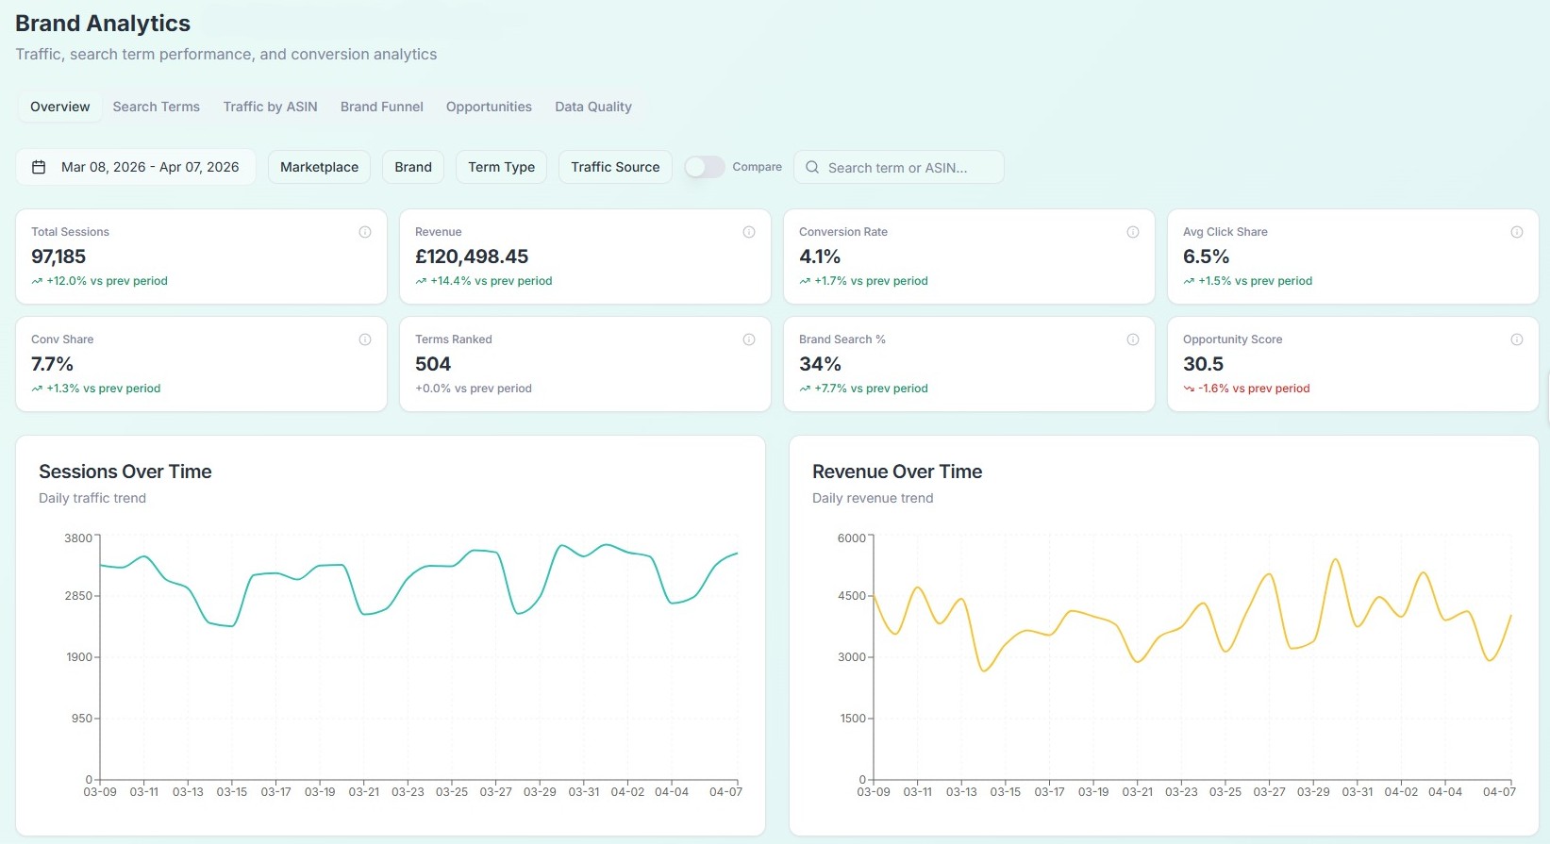Click the Brand Analytics page heading
This screenshot has height=844, width=1550.
(103, 24)
